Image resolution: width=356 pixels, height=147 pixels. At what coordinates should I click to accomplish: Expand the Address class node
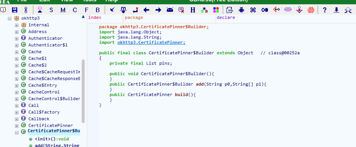tap(16, 32)
